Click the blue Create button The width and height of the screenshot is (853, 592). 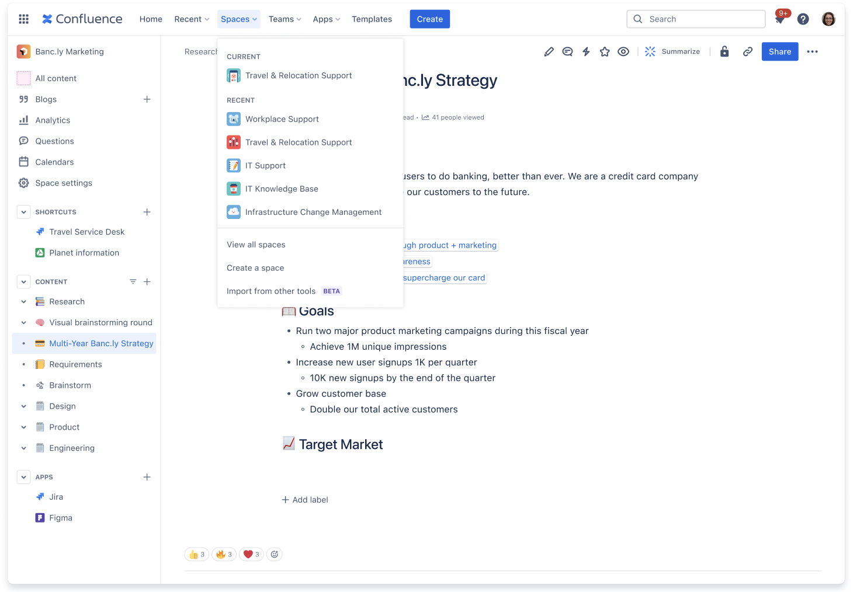point(430,19)
